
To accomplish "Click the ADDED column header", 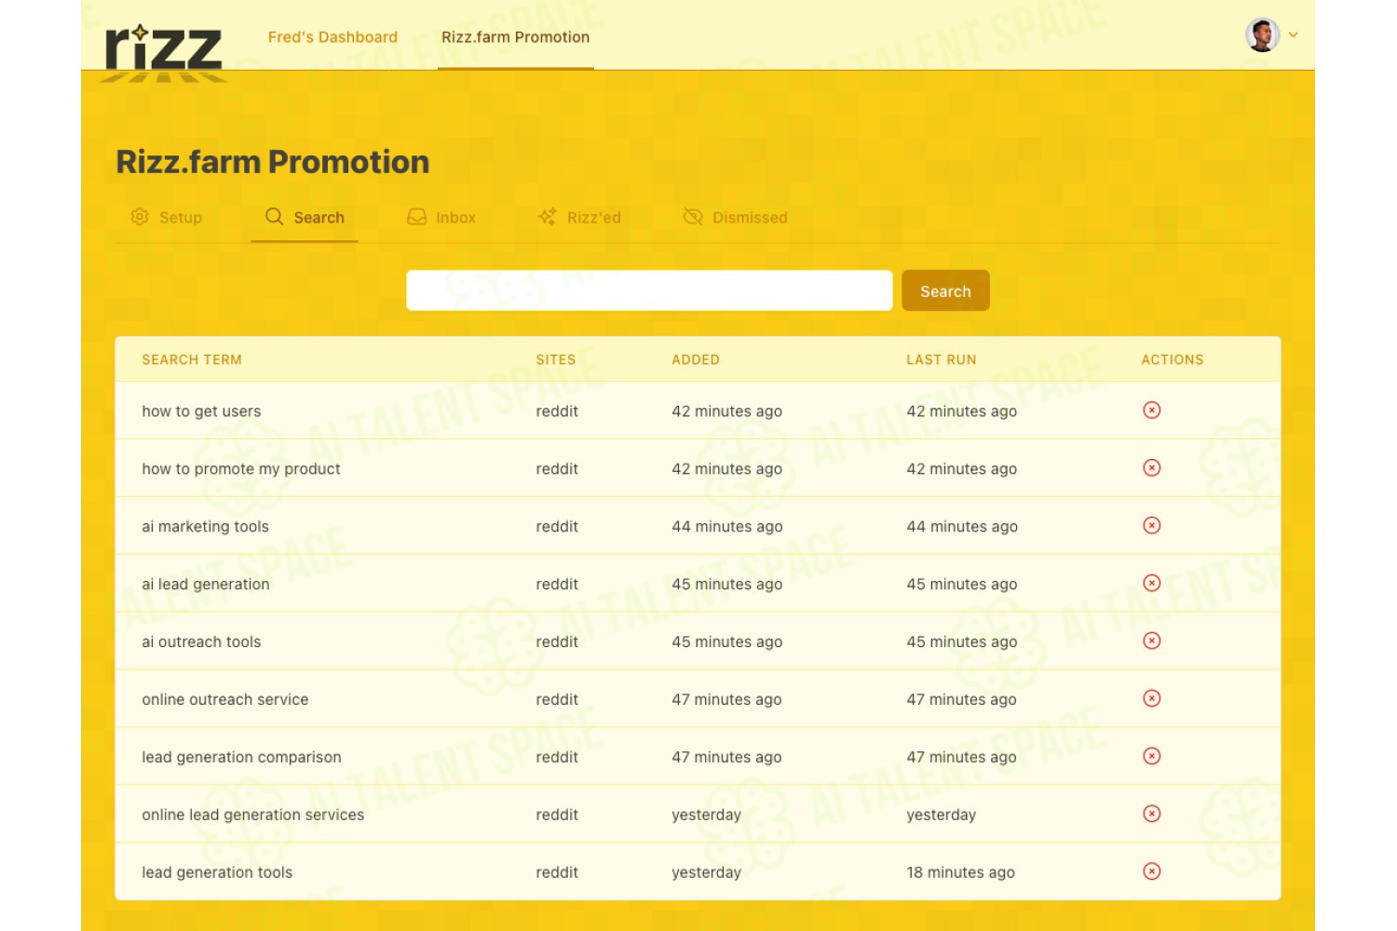I will click(696, 360).
